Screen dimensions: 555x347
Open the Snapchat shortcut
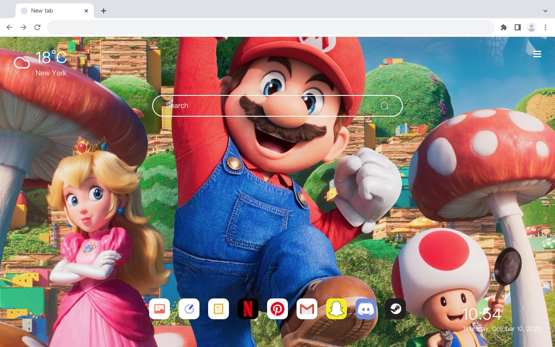coord(336,309)
